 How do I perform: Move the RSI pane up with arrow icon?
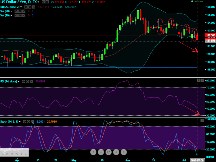pos(198,80)
